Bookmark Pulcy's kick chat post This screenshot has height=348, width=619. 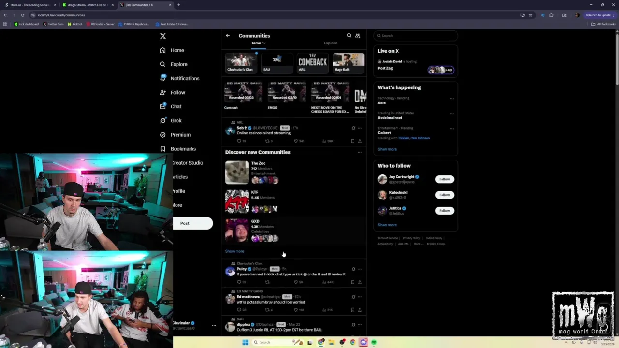(x=353, y=282)
